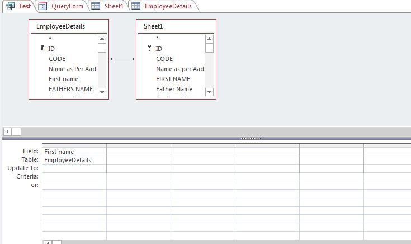This screenshot has height=244, width=411.
Task: Switch to the Test query tab
Action: 19,6
